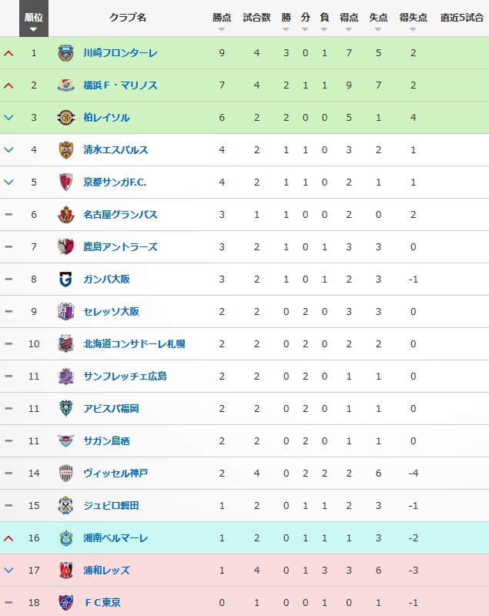Click the Shimizu S-Pulse club crest
The height and width of the screenshot is (616, 489).
point(65,150)
